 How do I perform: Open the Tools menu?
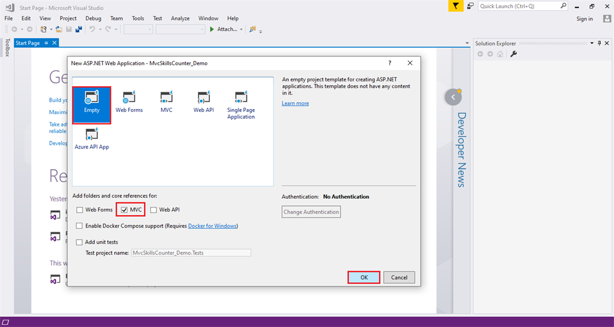click(x=138, y=19)
